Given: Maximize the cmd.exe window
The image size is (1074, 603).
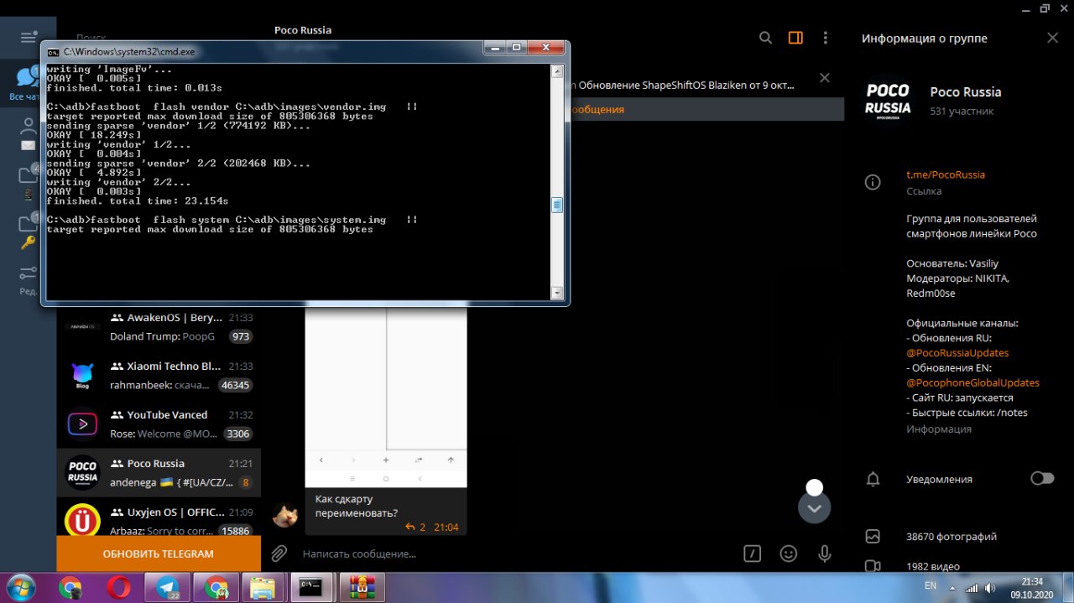Looking at the screenshot, I should point(516,48).
